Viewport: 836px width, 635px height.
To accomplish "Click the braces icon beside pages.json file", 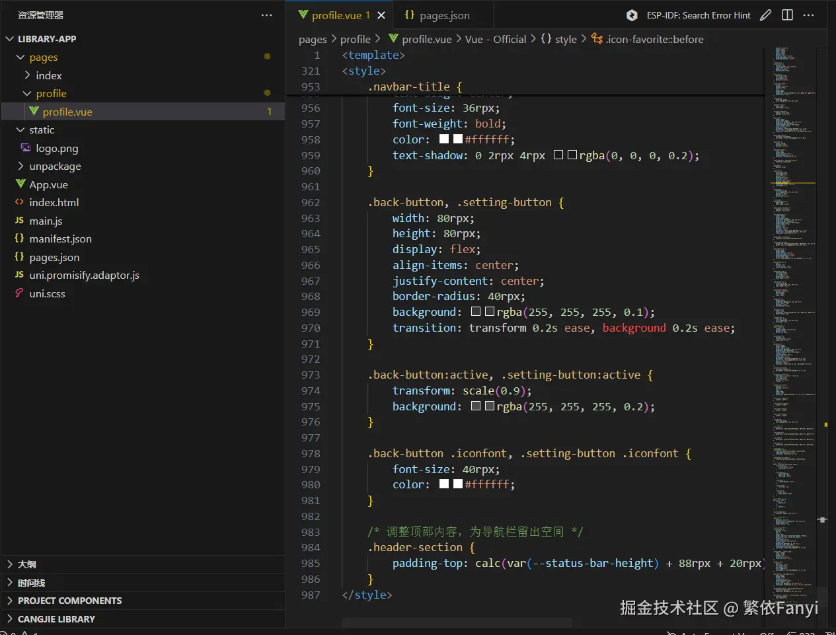I will pyautogui.click(x=19, y=257).
